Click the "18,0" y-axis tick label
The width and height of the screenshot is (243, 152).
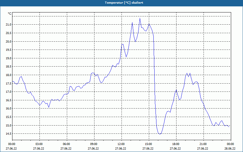click(x=9, y=75)
